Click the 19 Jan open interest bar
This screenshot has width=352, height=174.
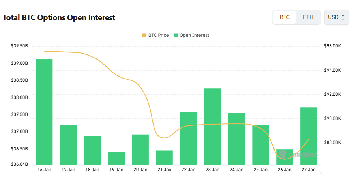point(116,158)
